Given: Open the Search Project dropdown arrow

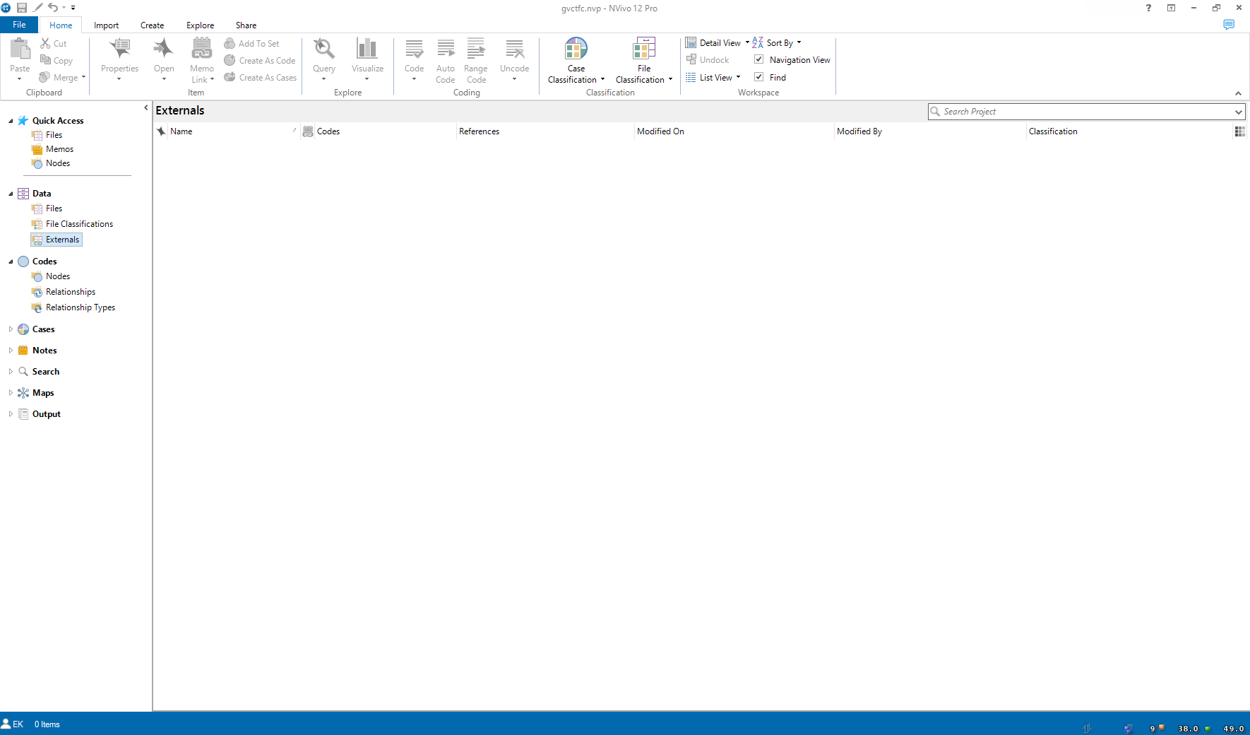Looking at the screenshot, I should point(1238,112).
